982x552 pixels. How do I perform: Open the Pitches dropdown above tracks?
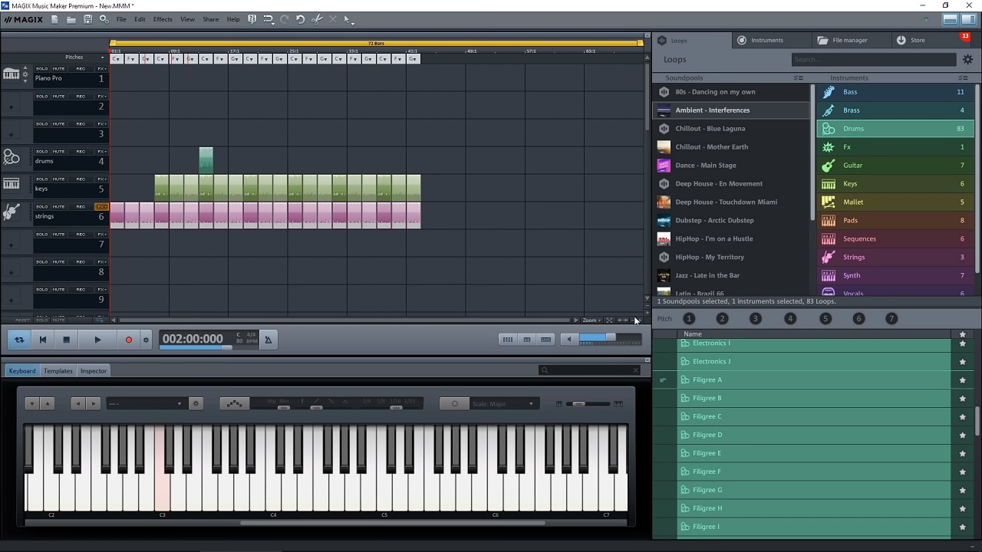pyautogui.click(x=84, y=58)
